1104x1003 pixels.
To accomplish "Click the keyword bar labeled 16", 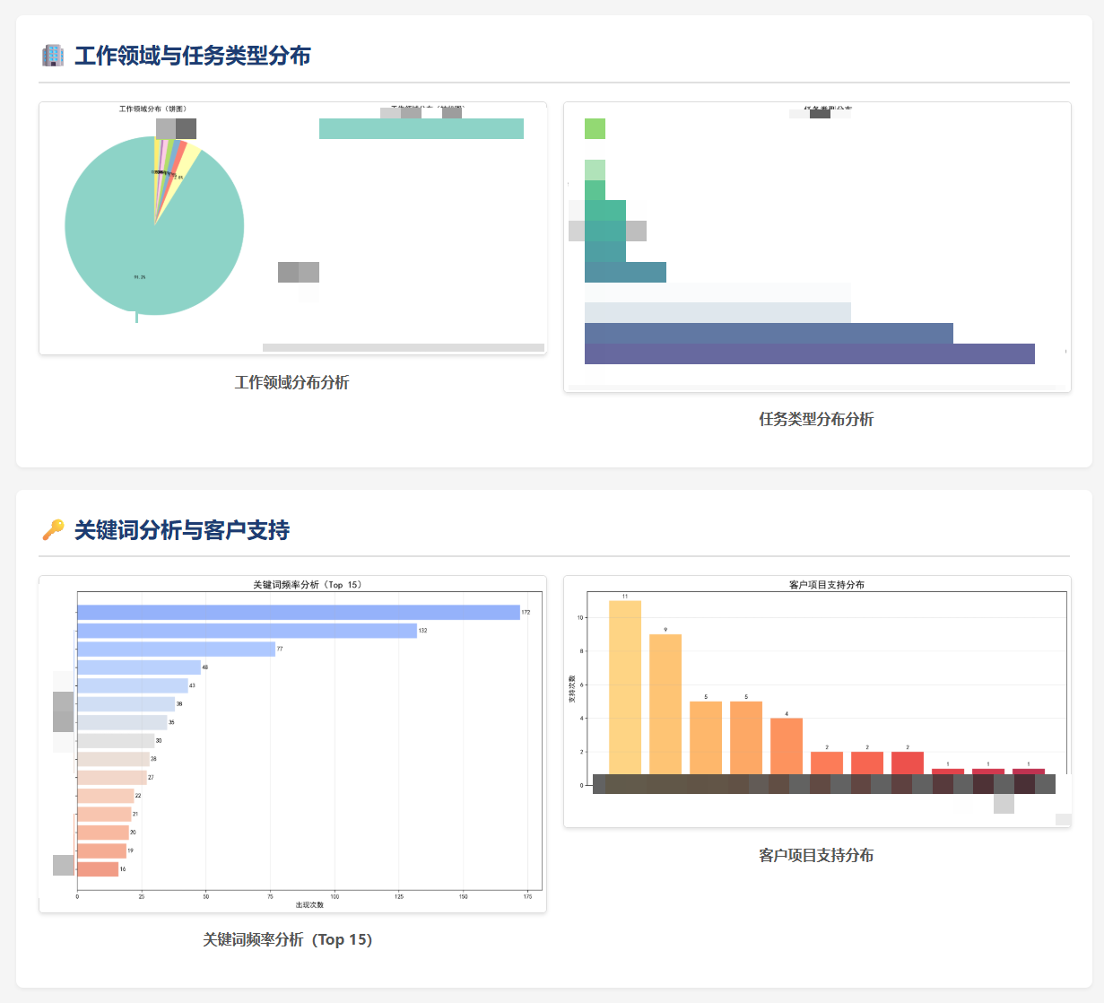I will click(99, 869).
